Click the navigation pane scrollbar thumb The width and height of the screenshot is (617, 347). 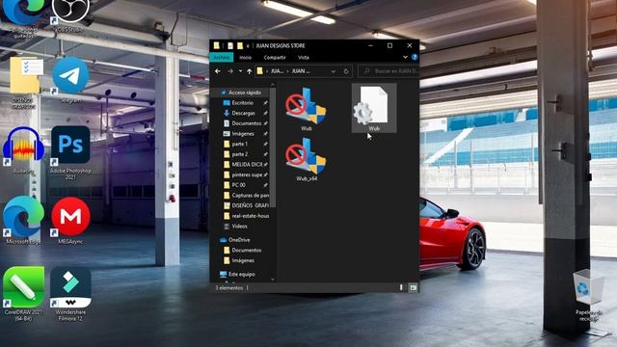(273, 147)
